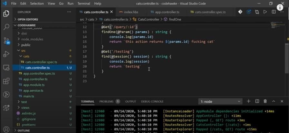289x133 pixels.
Task: Switch to the index.hbs editor tab
Action: click(x=131, y=12)
